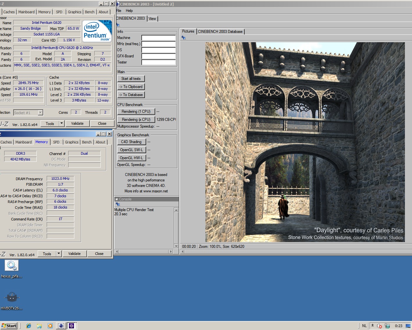Click the Cinebench title bar app icon
The width and height of the screenshot is (412, 330).
click(x=117, y=4)
